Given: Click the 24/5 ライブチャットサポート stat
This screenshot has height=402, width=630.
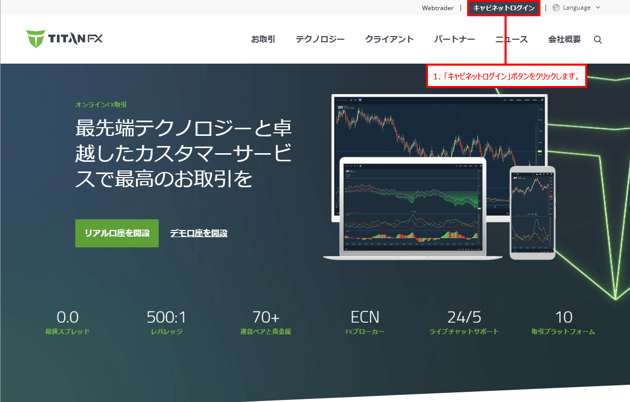Looking at the screenshot, I should pos(465,323).
